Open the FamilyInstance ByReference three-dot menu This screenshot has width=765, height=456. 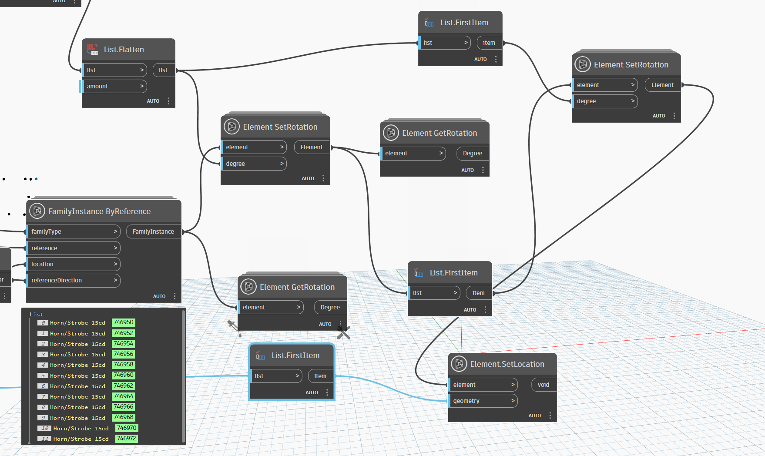pos(174,296)
